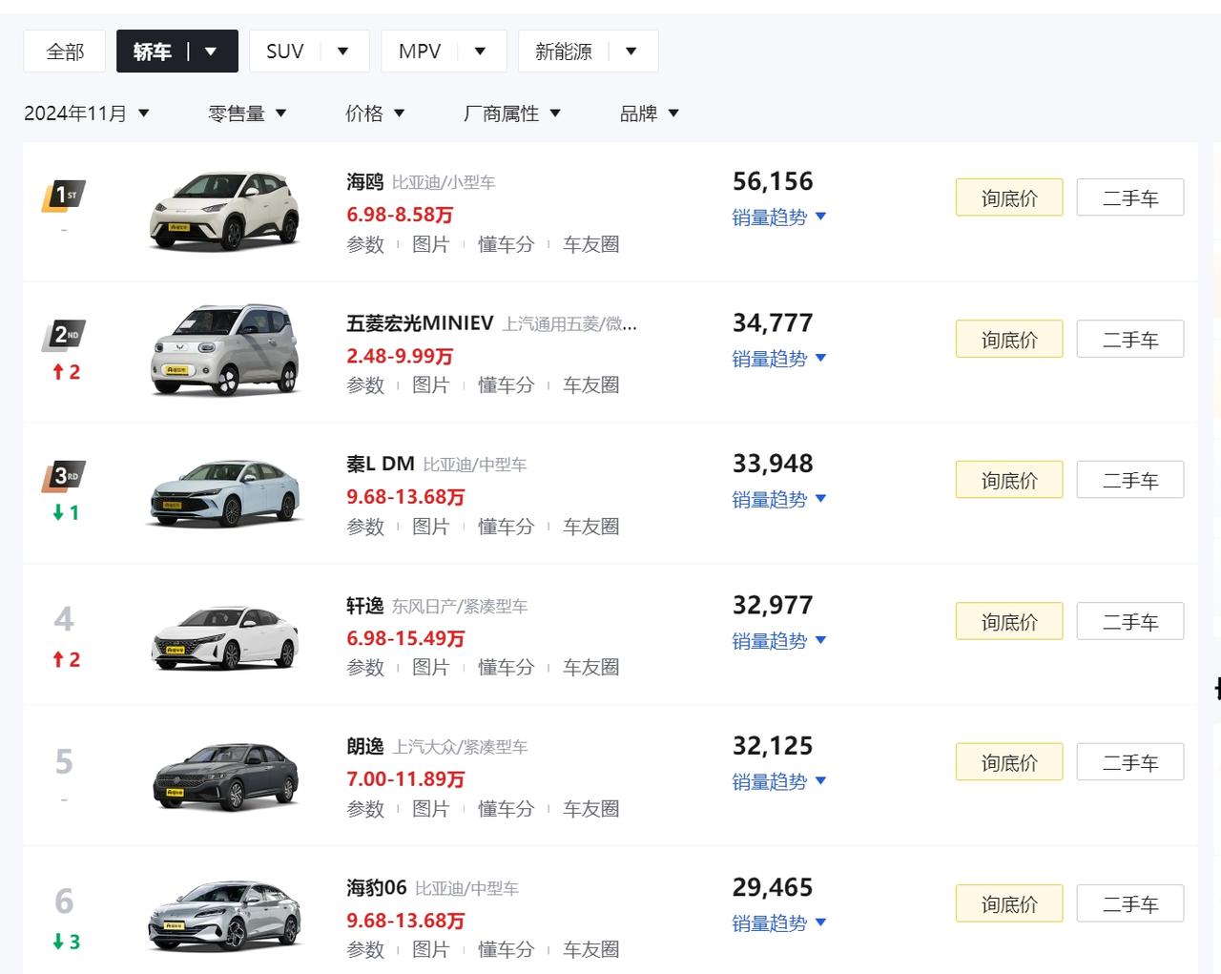
Task: Expand the 新能源 tab dropdown arrow
Action: point(631,52)
